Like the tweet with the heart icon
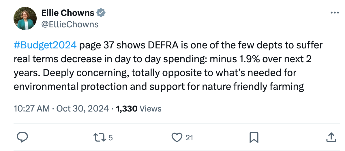This screenshot has width=345, height=151. tap(177, 137)
